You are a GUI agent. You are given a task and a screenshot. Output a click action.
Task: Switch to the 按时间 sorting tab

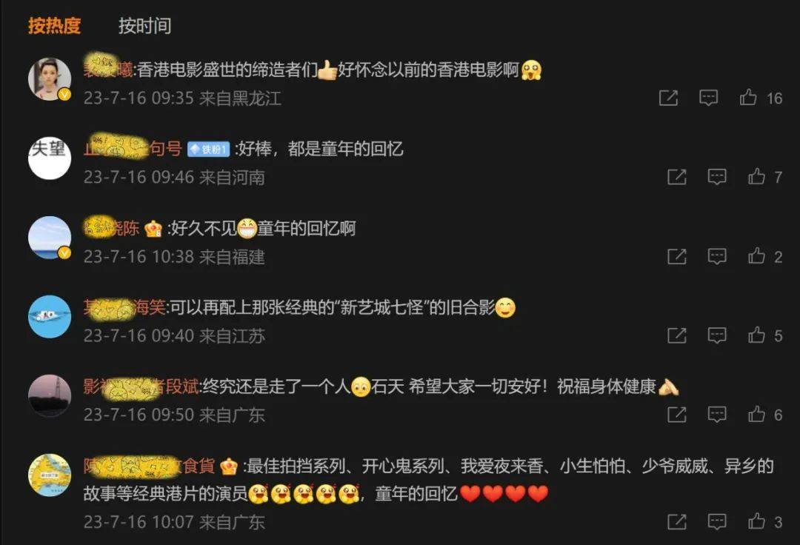click(145, 25)
